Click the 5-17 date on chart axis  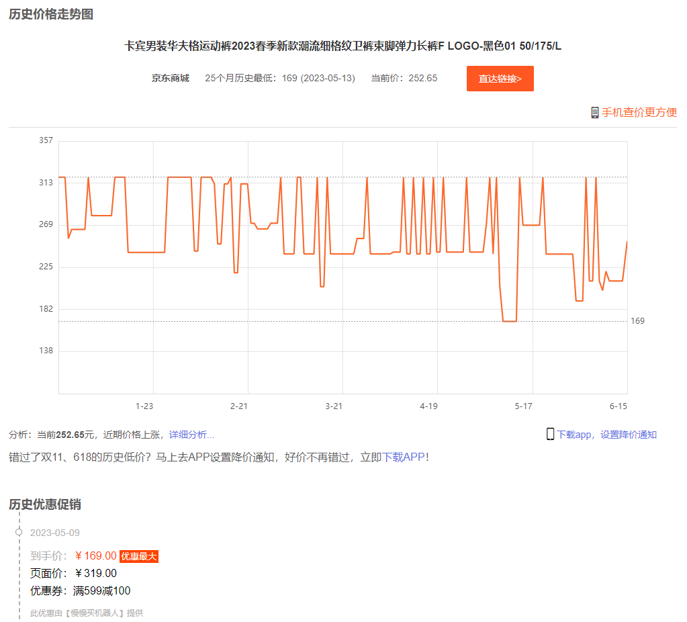point(523,406)
